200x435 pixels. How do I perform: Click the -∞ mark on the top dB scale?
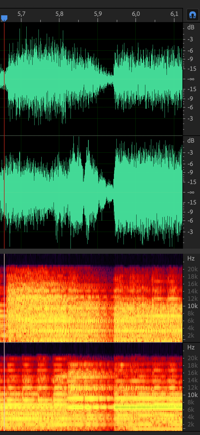coord(191,79)
